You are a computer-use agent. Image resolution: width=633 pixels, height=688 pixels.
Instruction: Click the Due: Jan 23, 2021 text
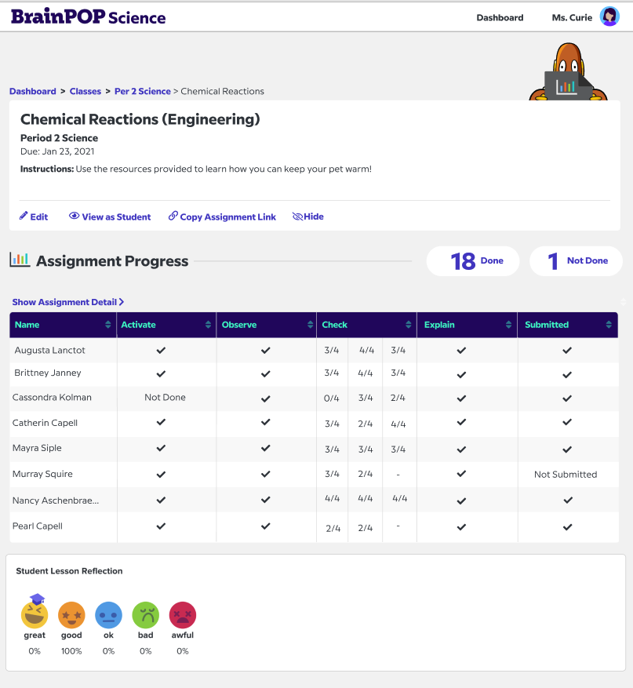pyautogui.click(x=57, y=151)
